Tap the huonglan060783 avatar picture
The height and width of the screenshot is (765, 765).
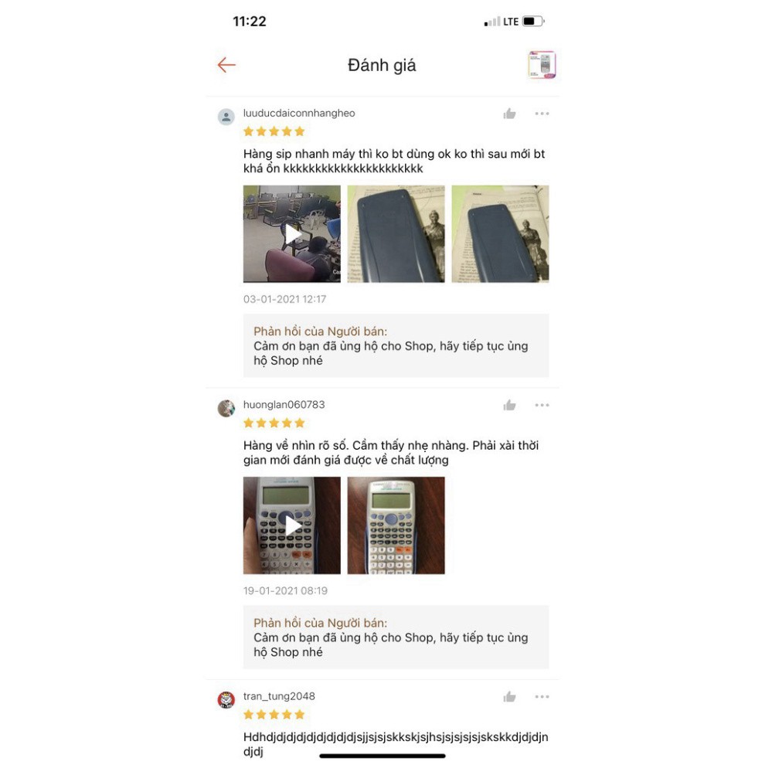click(226, 408)
